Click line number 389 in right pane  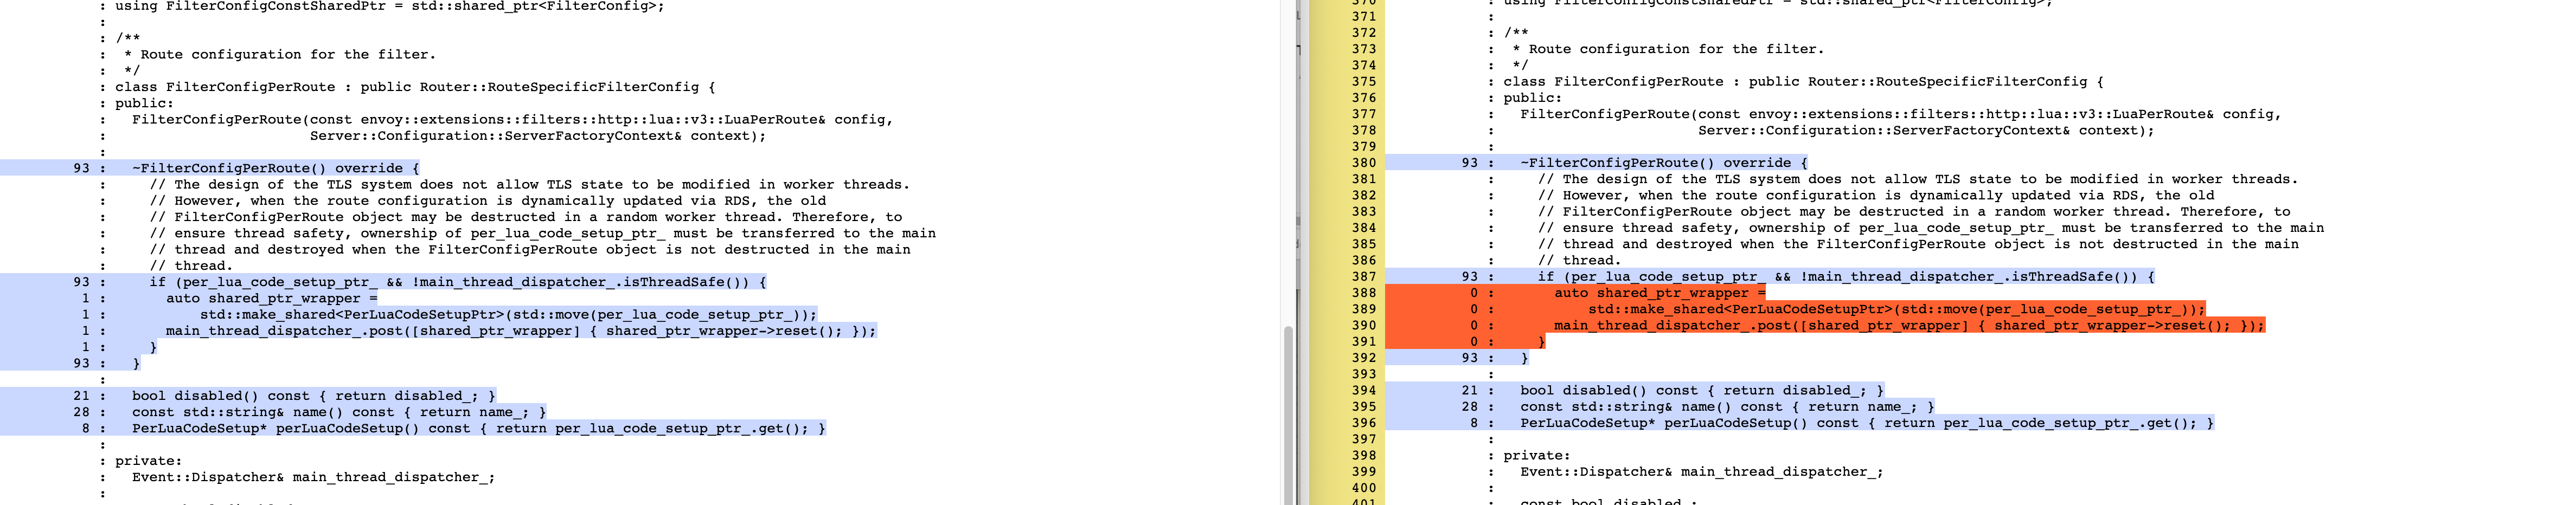click(1364, 309)
